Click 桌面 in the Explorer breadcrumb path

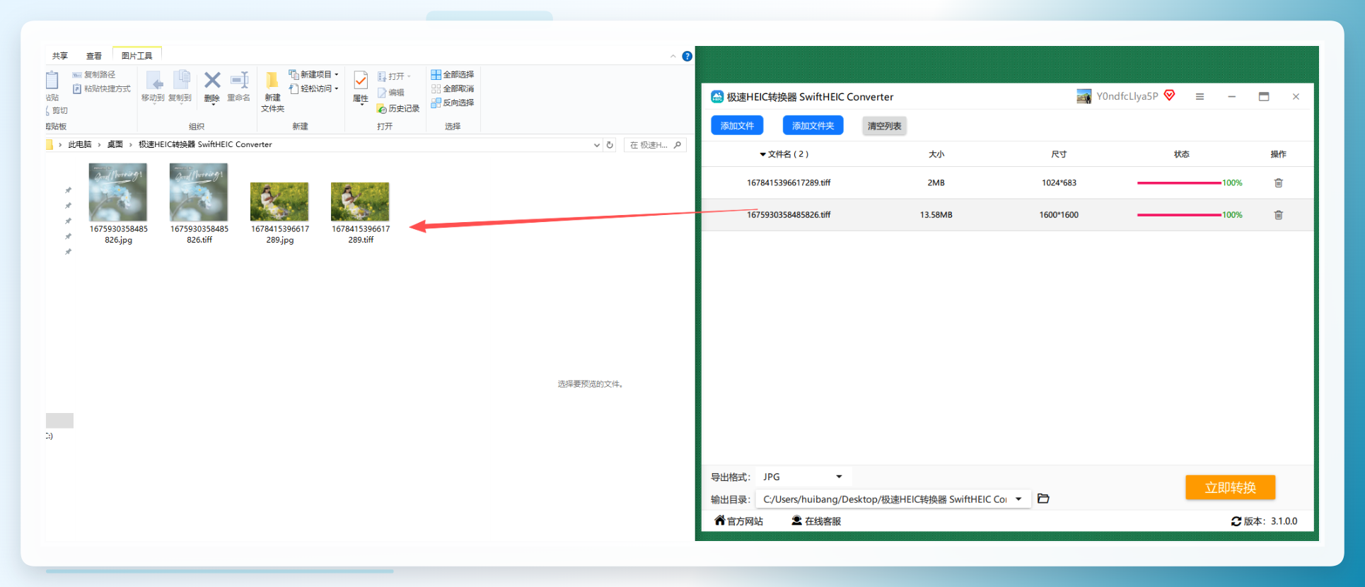pos(115,144)
